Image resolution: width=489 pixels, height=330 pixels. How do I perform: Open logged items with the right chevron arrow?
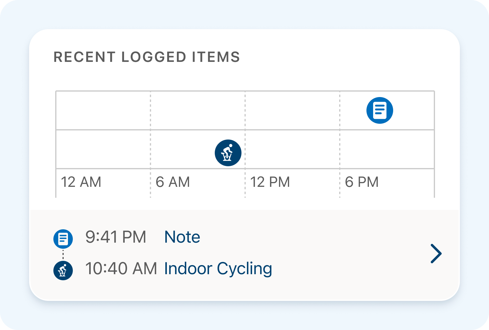coord(436,254)
